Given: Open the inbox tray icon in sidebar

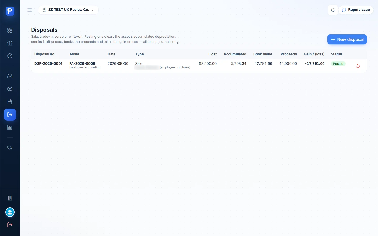Looking at the screenshot, I should point(10,76).
